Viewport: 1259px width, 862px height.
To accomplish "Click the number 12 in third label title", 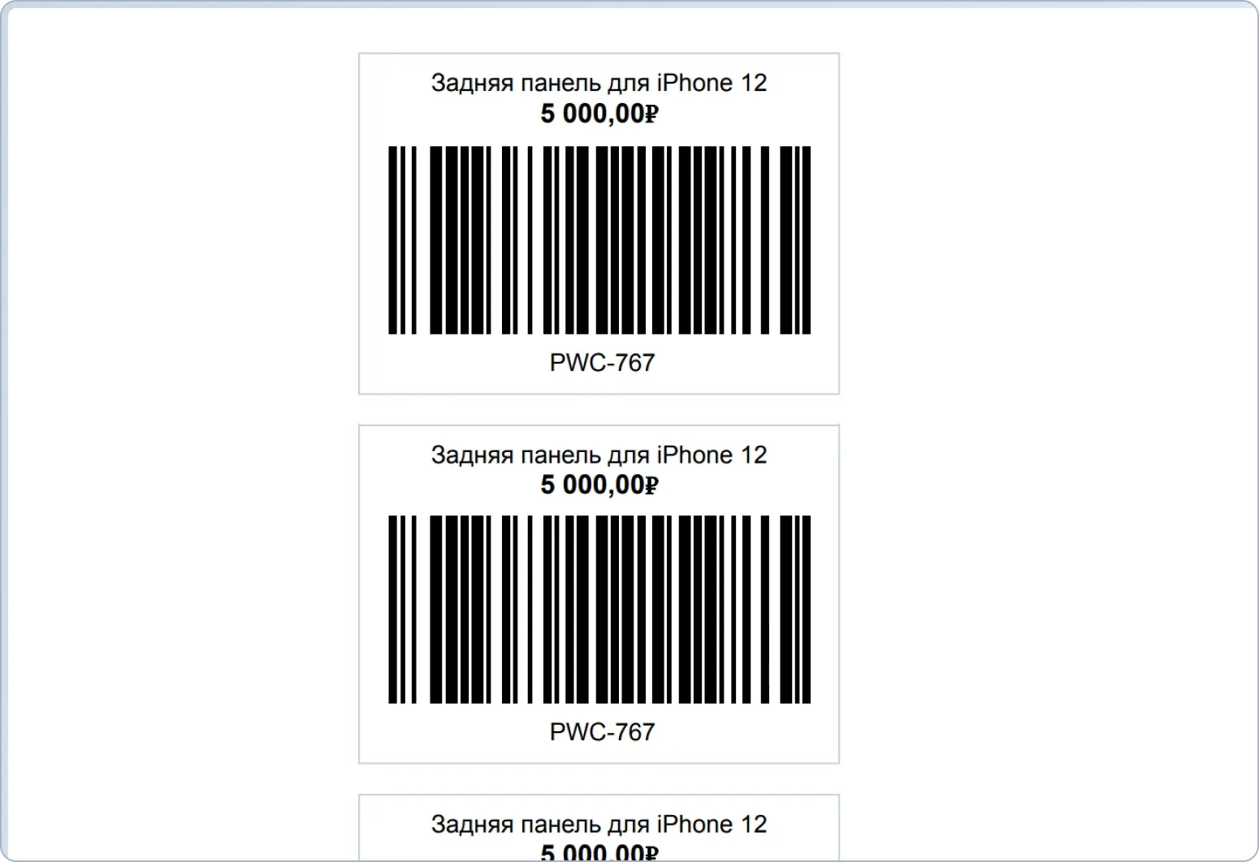I will point(754,825).
